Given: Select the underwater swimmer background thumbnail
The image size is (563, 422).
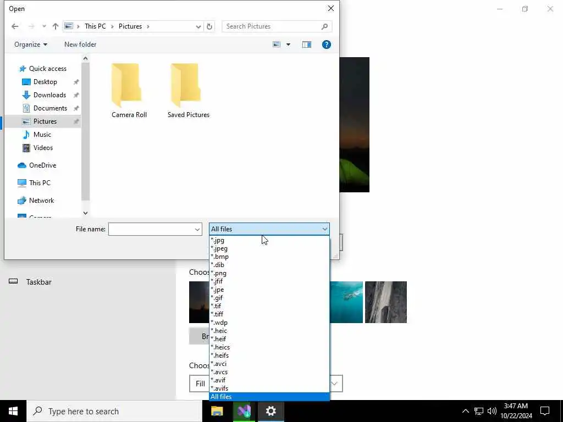Looking at the screenshot, I should [x=346, y=302].
